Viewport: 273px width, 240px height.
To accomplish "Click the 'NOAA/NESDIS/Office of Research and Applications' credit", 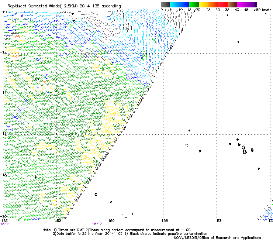I will [x=217, y=238].
